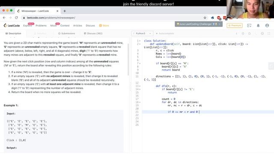Click the 'Input:' label in example
274x154 pixels.
coord(11,114)
